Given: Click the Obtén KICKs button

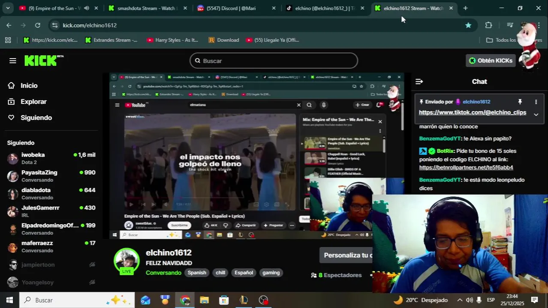Looking at the screenshot, I should pos(491,61).
